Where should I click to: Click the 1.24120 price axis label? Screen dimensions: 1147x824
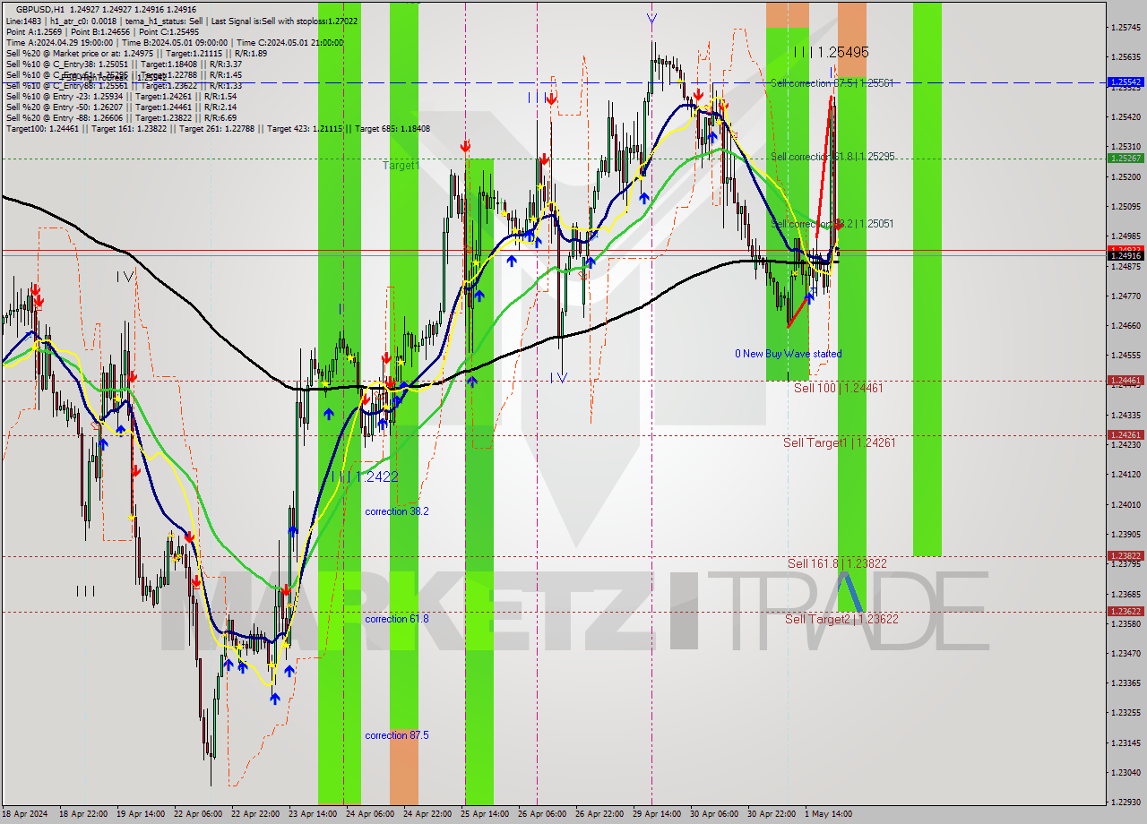tap(1125, 475)
